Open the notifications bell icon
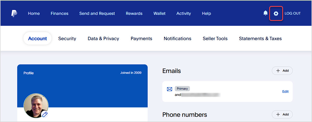The height and width of the screenshot is (122, 312). (x=266, y=13)
